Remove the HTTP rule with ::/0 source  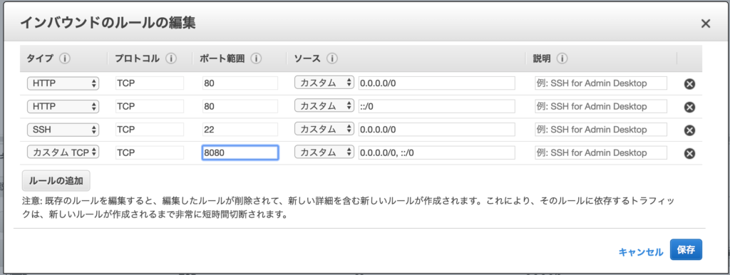689,107
